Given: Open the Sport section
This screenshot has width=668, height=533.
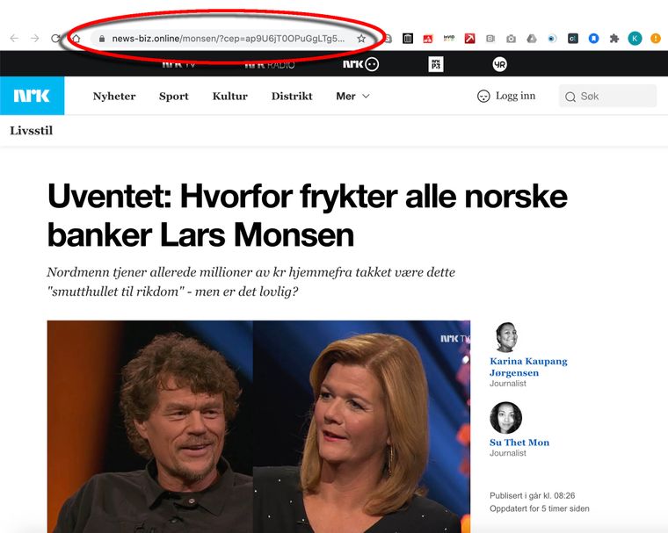Looking at the screenshot, I should pos(174,97).
